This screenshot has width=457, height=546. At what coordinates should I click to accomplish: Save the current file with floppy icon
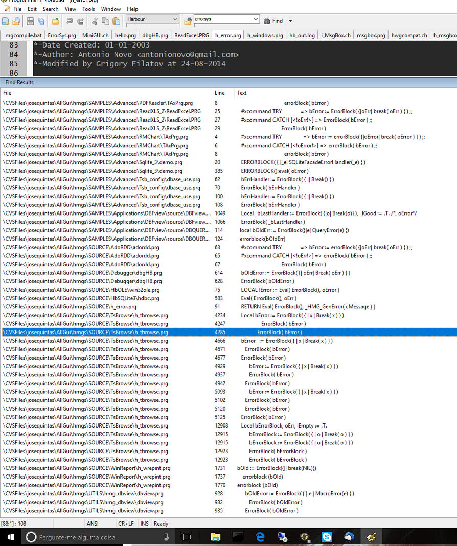[x=30, y=21]
